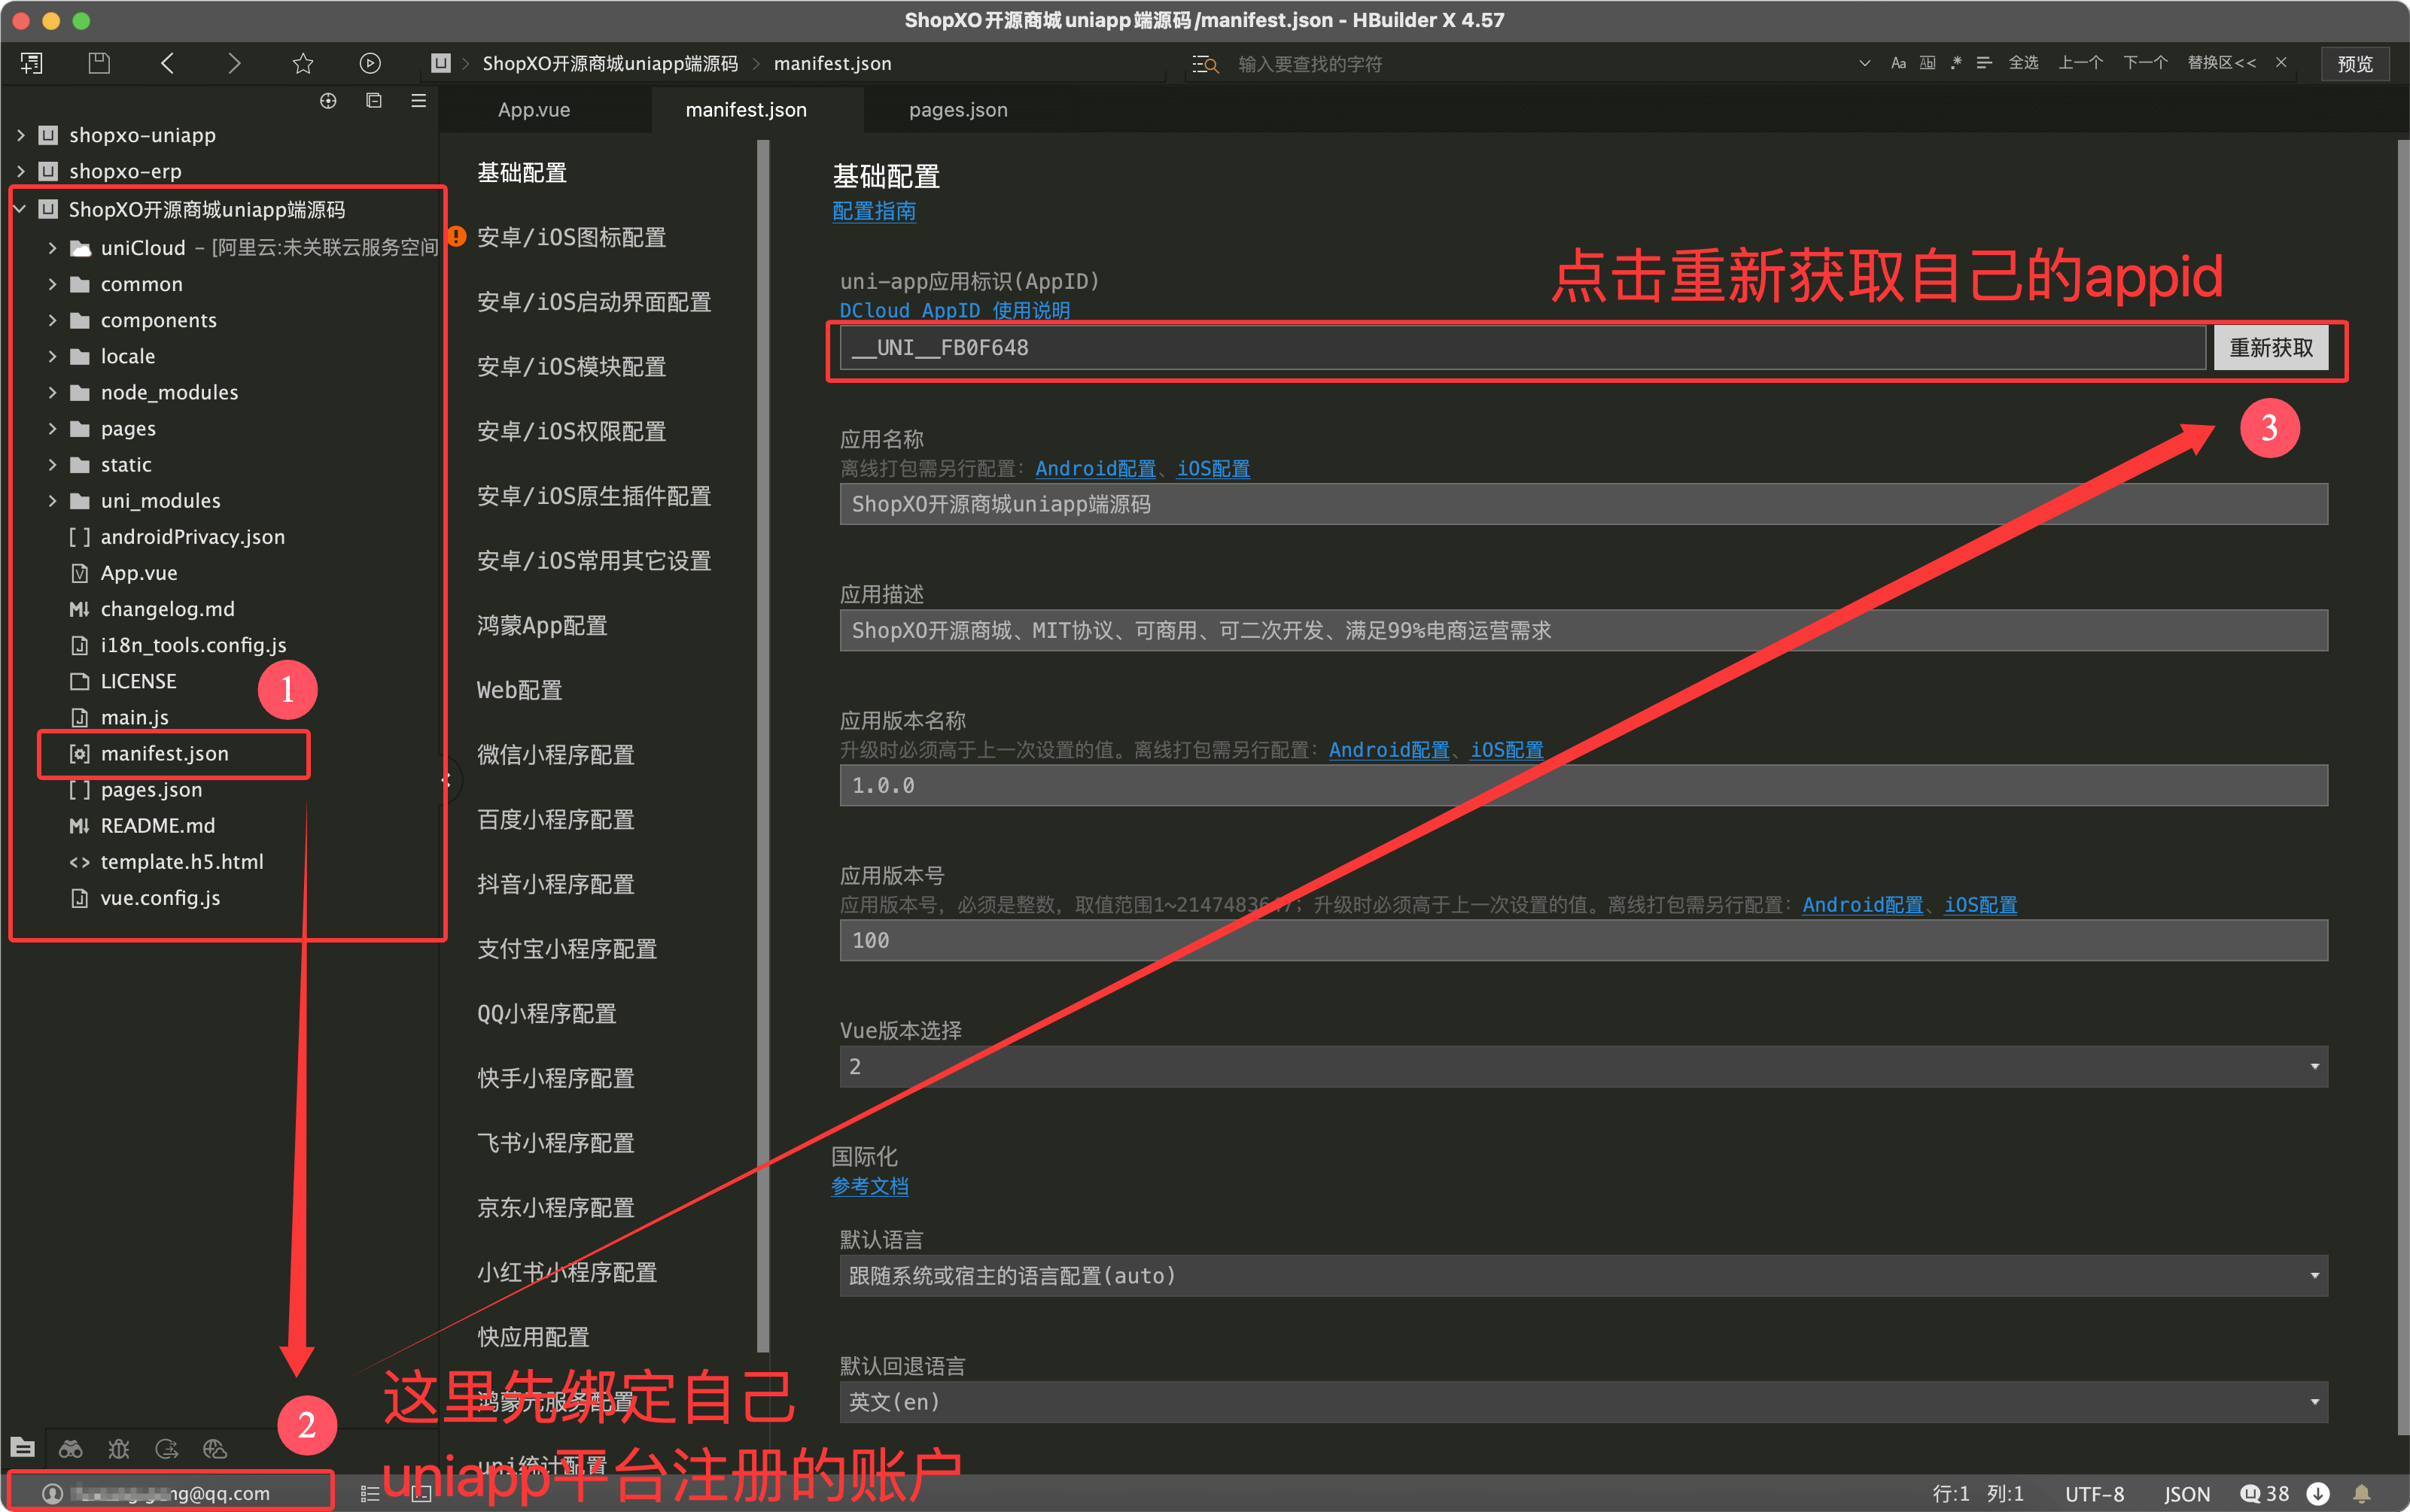Click the 重新获取 AppID button
This screenshot has height=1512, width=2410.
click(2270, 348)
